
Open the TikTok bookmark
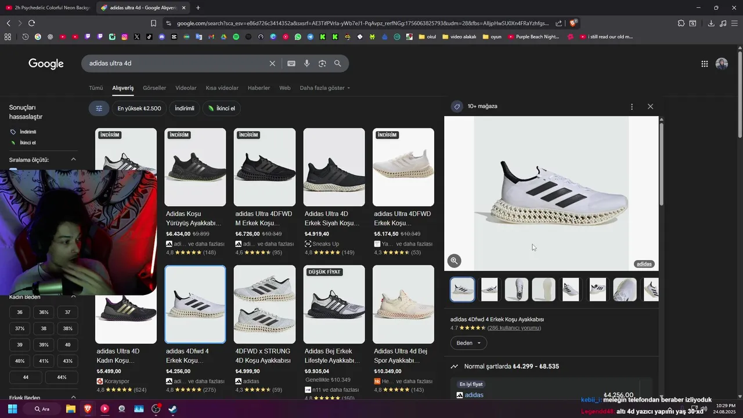click(149, 37)
